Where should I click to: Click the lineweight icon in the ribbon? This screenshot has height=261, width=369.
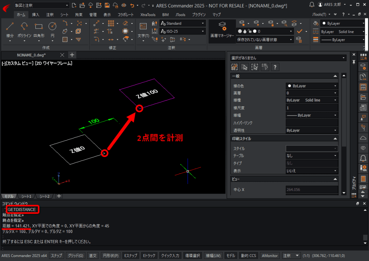316,40
